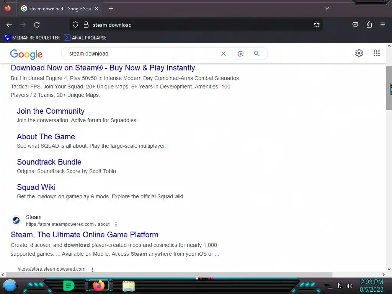
Task: Click the lower https://store.steampowered.com text
Action: point(51,269)
